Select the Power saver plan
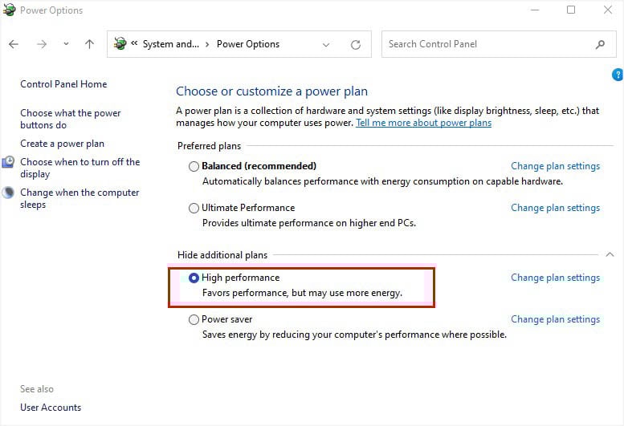Image resolution: width=624 pixels, height=426 pixels. coord(194,319)
